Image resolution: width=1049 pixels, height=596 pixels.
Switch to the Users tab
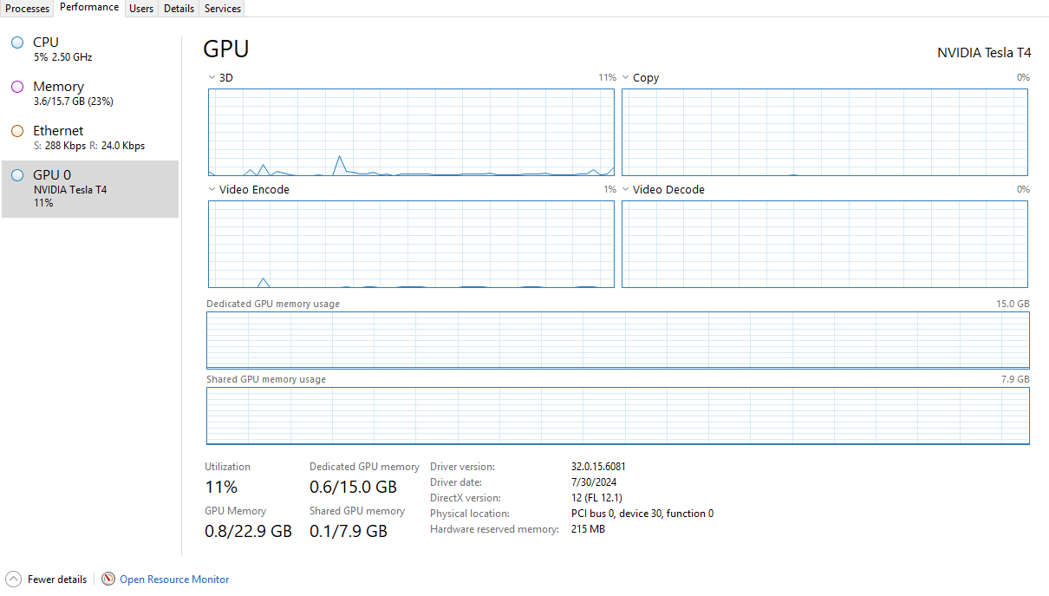pos(141,9)
